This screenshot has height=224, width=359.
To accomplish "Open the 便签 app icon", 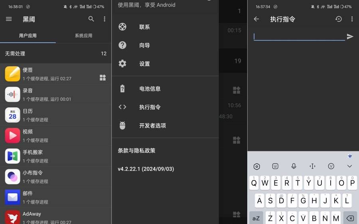I will pyautogui.click(x=13, y=74).
